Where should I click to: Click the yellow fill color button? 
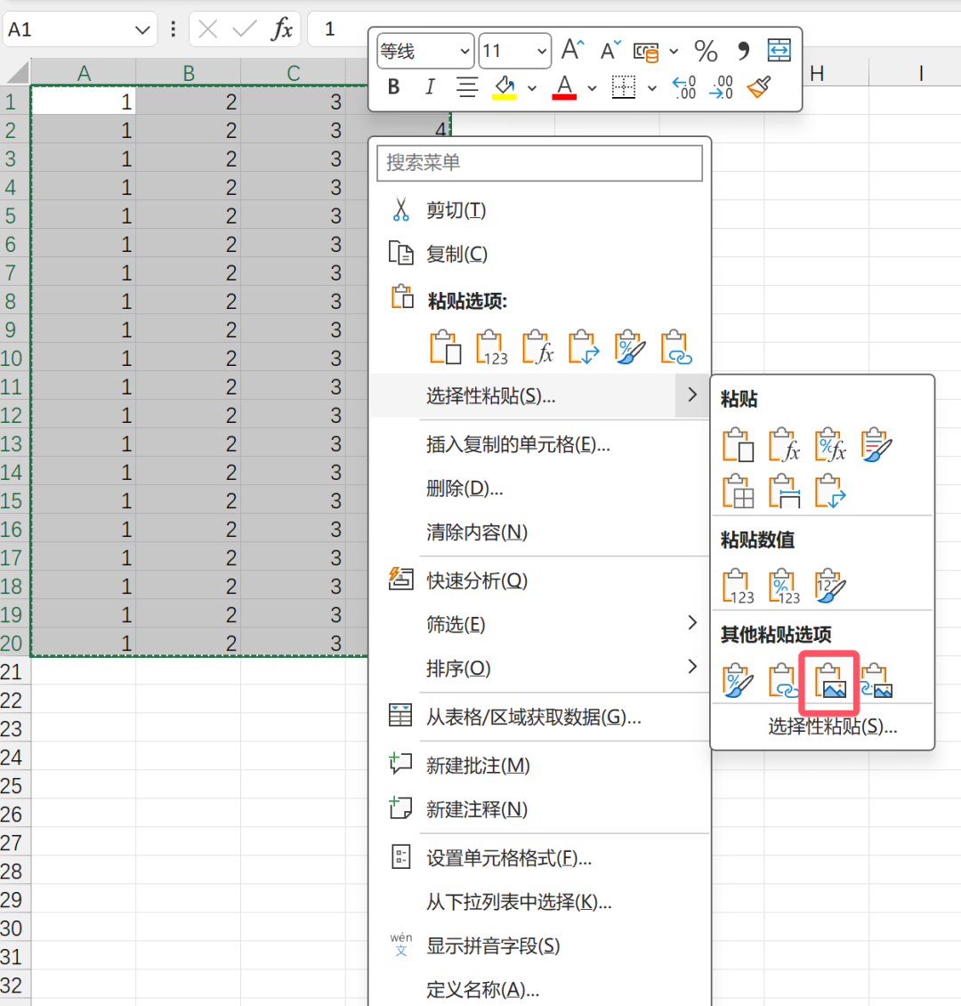pyautogui.click(x=505, y=87)
